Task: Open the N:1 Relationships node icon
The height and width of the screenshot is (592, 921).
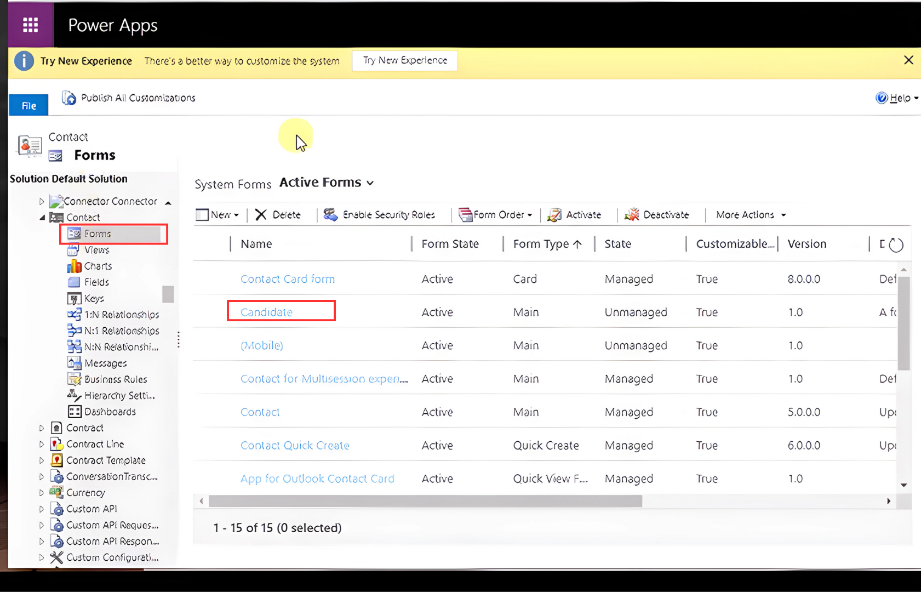Action: 74,331
